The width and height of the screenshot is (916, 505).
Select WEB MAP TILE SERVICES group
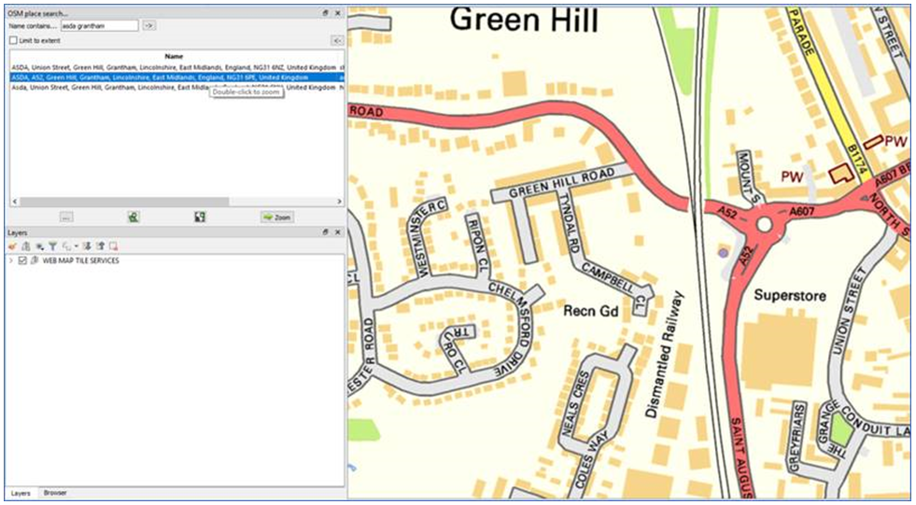click(x=80, y=260)
